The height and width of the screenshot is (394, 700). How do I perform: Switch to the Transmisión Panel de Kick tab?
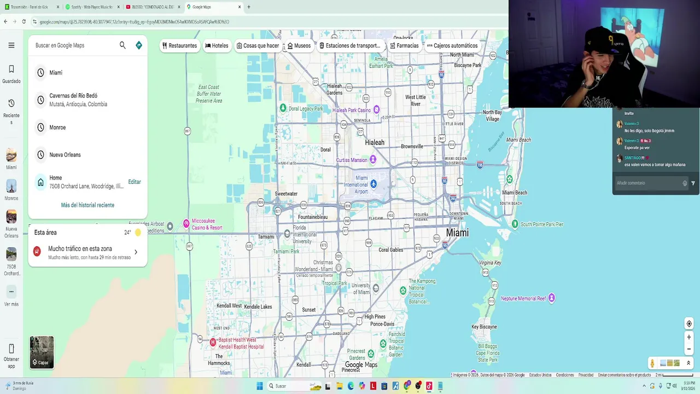point(31,7)
